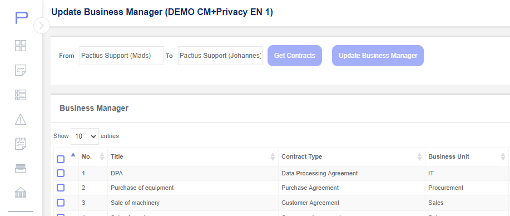The width and height of the screenshot is (510, 216).
Task: Sort table by Business Unit column
Action: coord(467,156)
